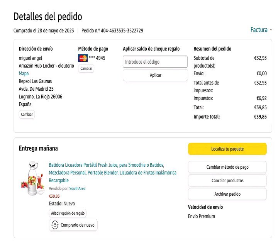Focus the gift code input field
278x244 pixels.
pos(155,62)
